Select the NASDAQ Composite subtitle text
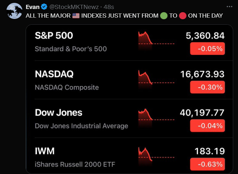The height and width of the screenshot is (174, 238). coord(67,87)
